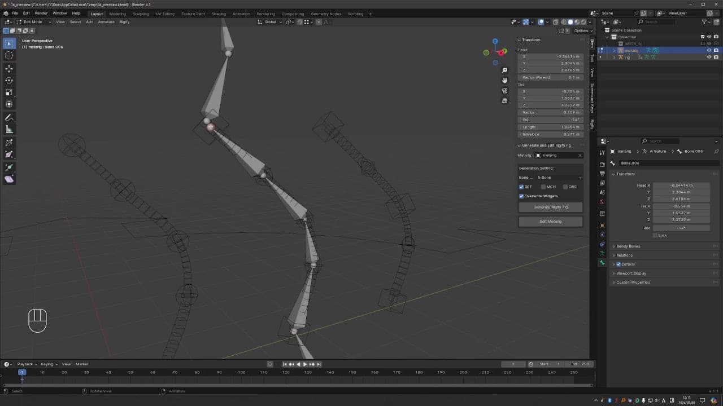This screenshot has width=723, height=406.
Task: Enable the Lock checkbox under Rot
Action: tap(655, 235)
